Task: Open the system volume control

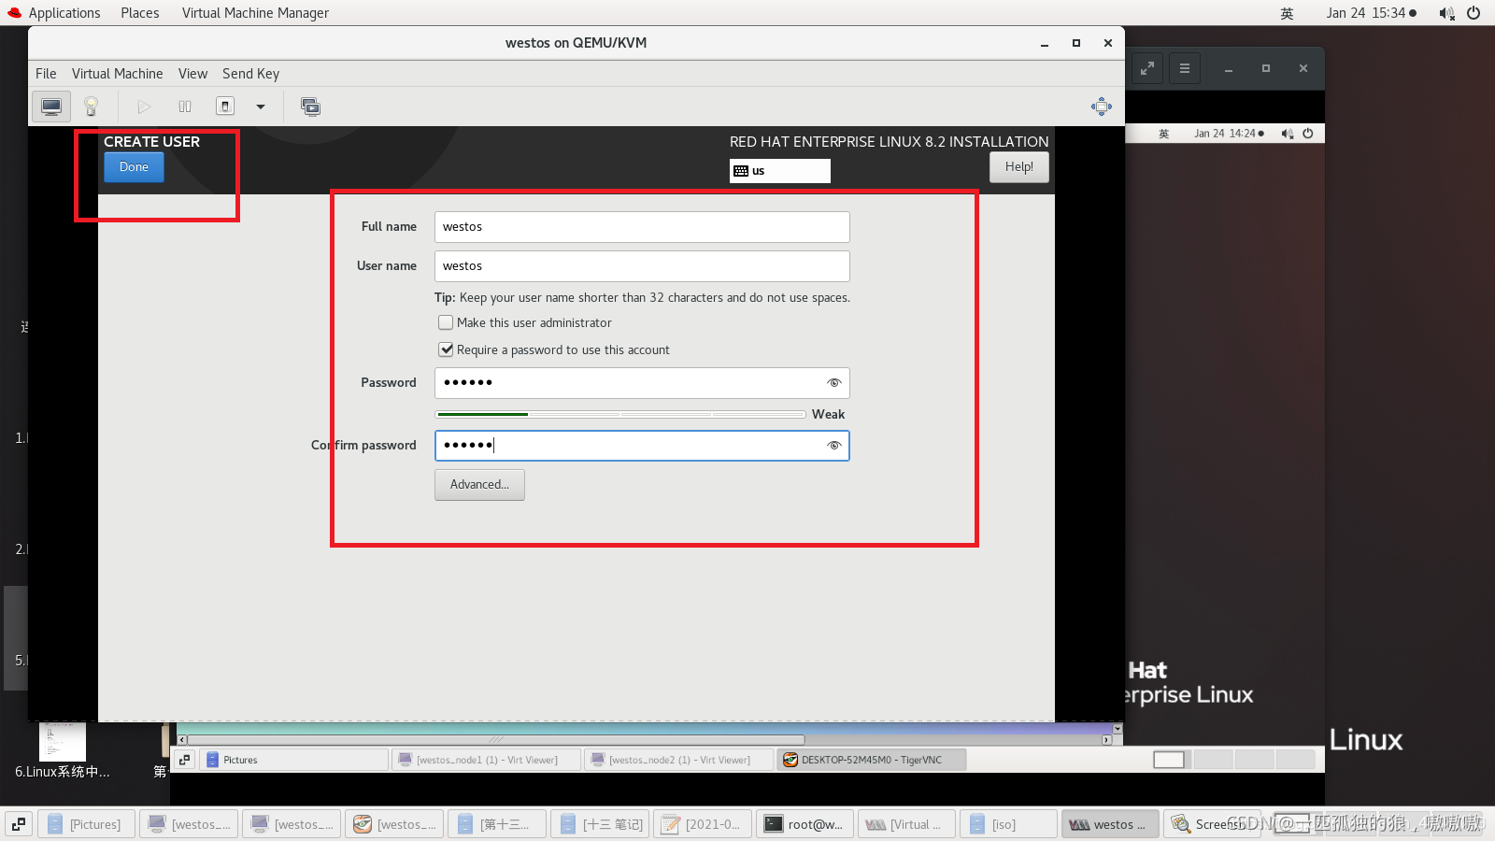Action: click(1446, 13)
